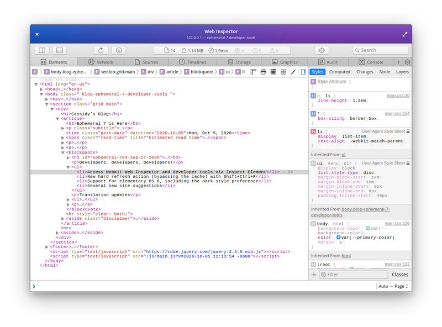442x327 pixels.
Task: Collapse the html lang element
Action: (x=36, y=85)
